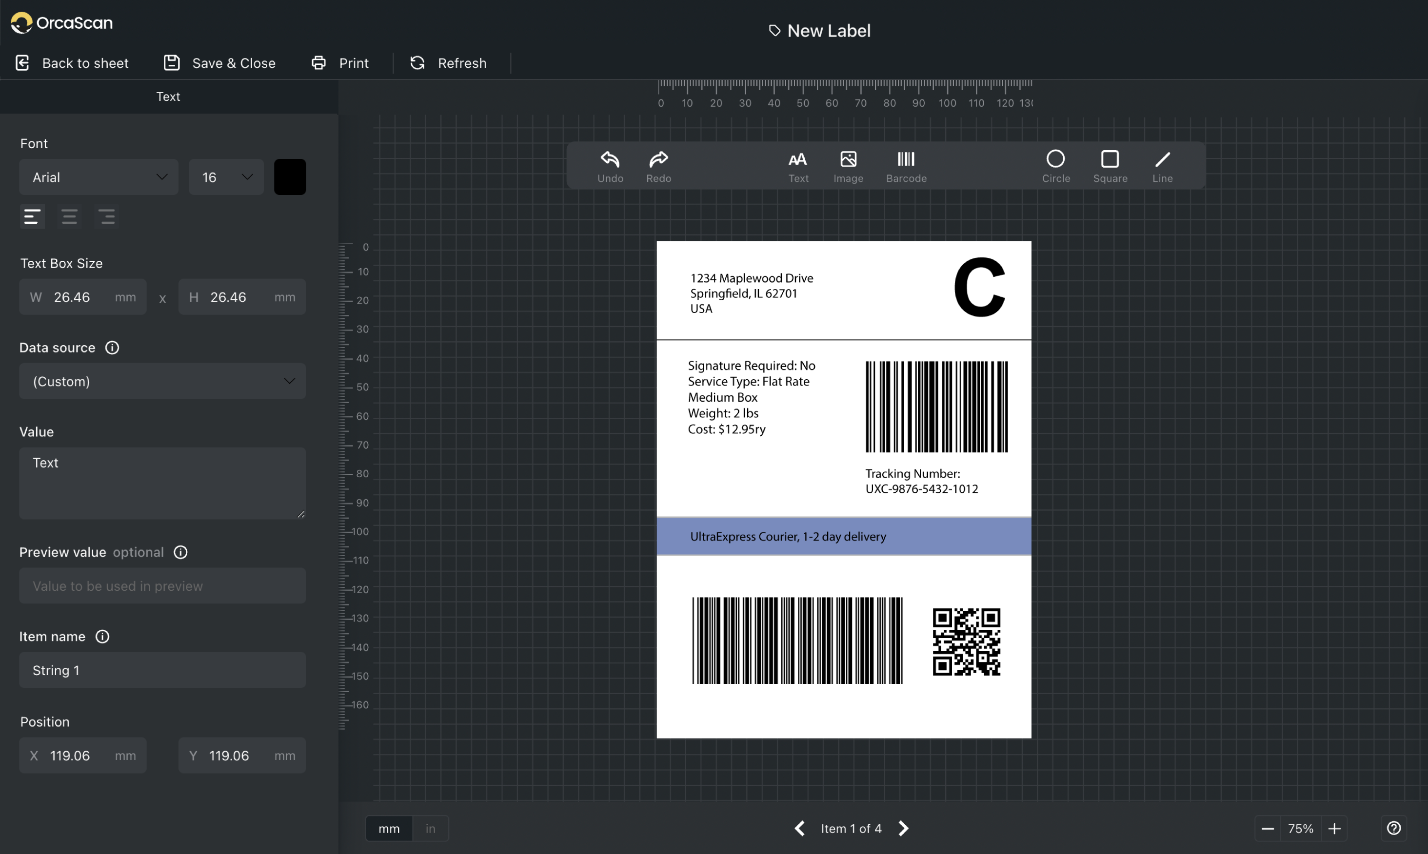Click the X position field
The height and width of the screenshot is (854, 1428).
[83, 755]
